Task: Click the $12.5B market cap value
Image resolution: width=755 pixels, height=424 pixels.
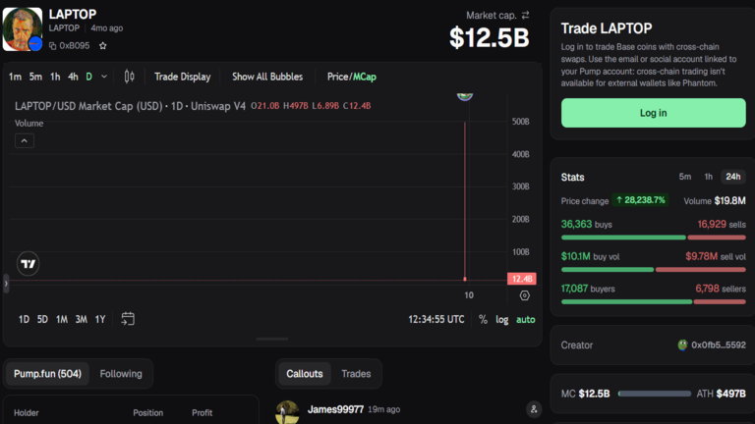Action: coord(489,37)
